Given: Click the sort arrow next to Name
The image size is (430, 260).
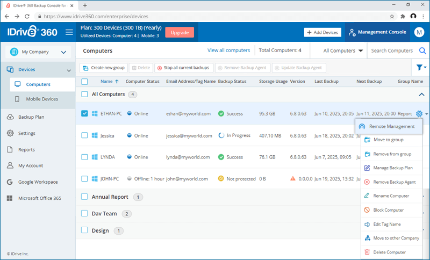Looking at the screenshot, I should [117, 81].
